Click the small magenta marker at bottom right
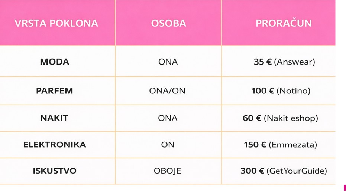346x191 pixels. pos(345,187)
